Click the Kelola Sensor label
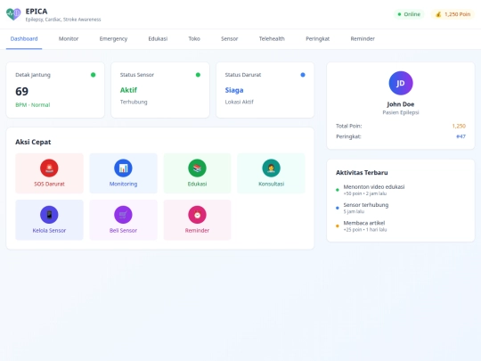Image resolution: width=481 pixels, height=361 pixels. [49, 231]
